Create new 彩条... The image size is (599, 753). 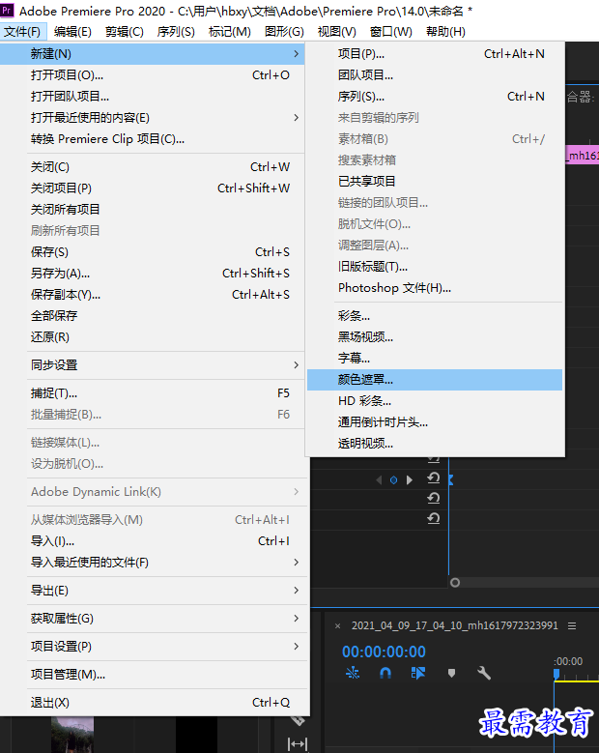tap(435, 316)
